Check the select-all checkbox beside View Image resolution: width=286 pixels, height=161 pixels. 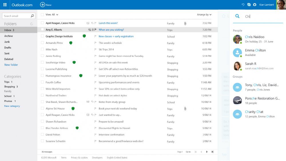[42, 15]
